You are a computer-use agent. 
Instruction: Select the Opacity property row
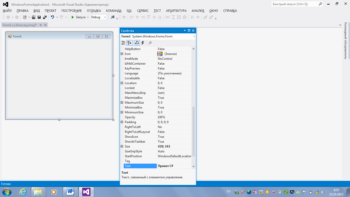click(x=157, y=117)
